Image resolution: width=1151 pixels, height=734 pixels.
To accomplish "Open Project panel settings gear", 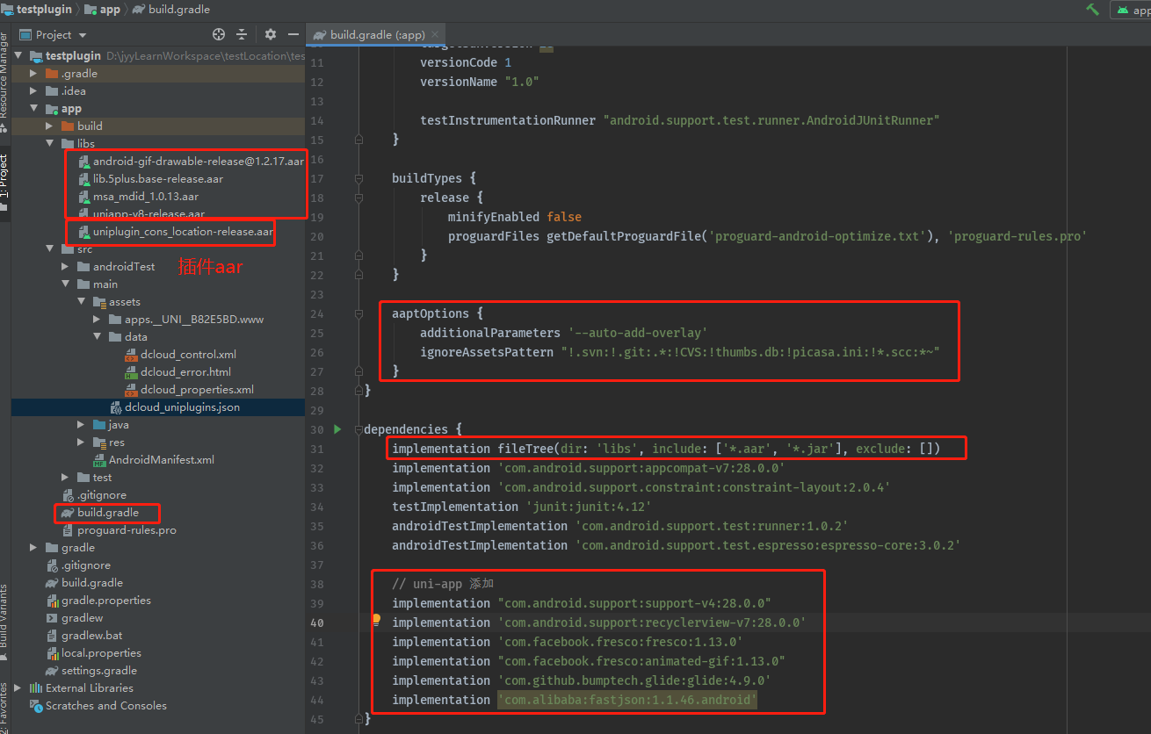I will (x=270, y=34).
